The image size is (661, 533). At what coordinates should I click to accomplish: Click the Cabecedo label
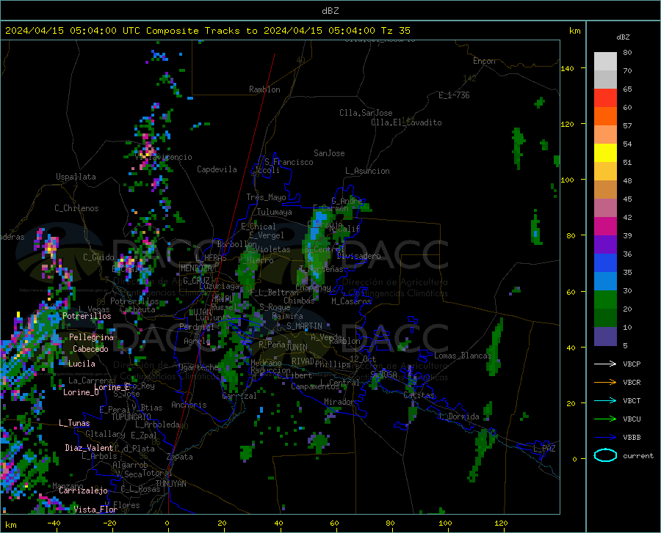click(90, 349)
